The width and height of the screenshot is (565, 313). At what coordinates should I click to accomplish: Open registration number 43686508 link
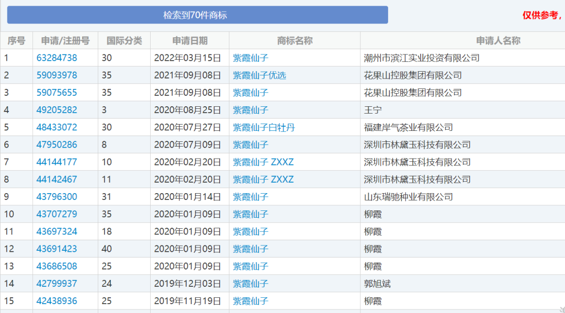coord(56,266)
